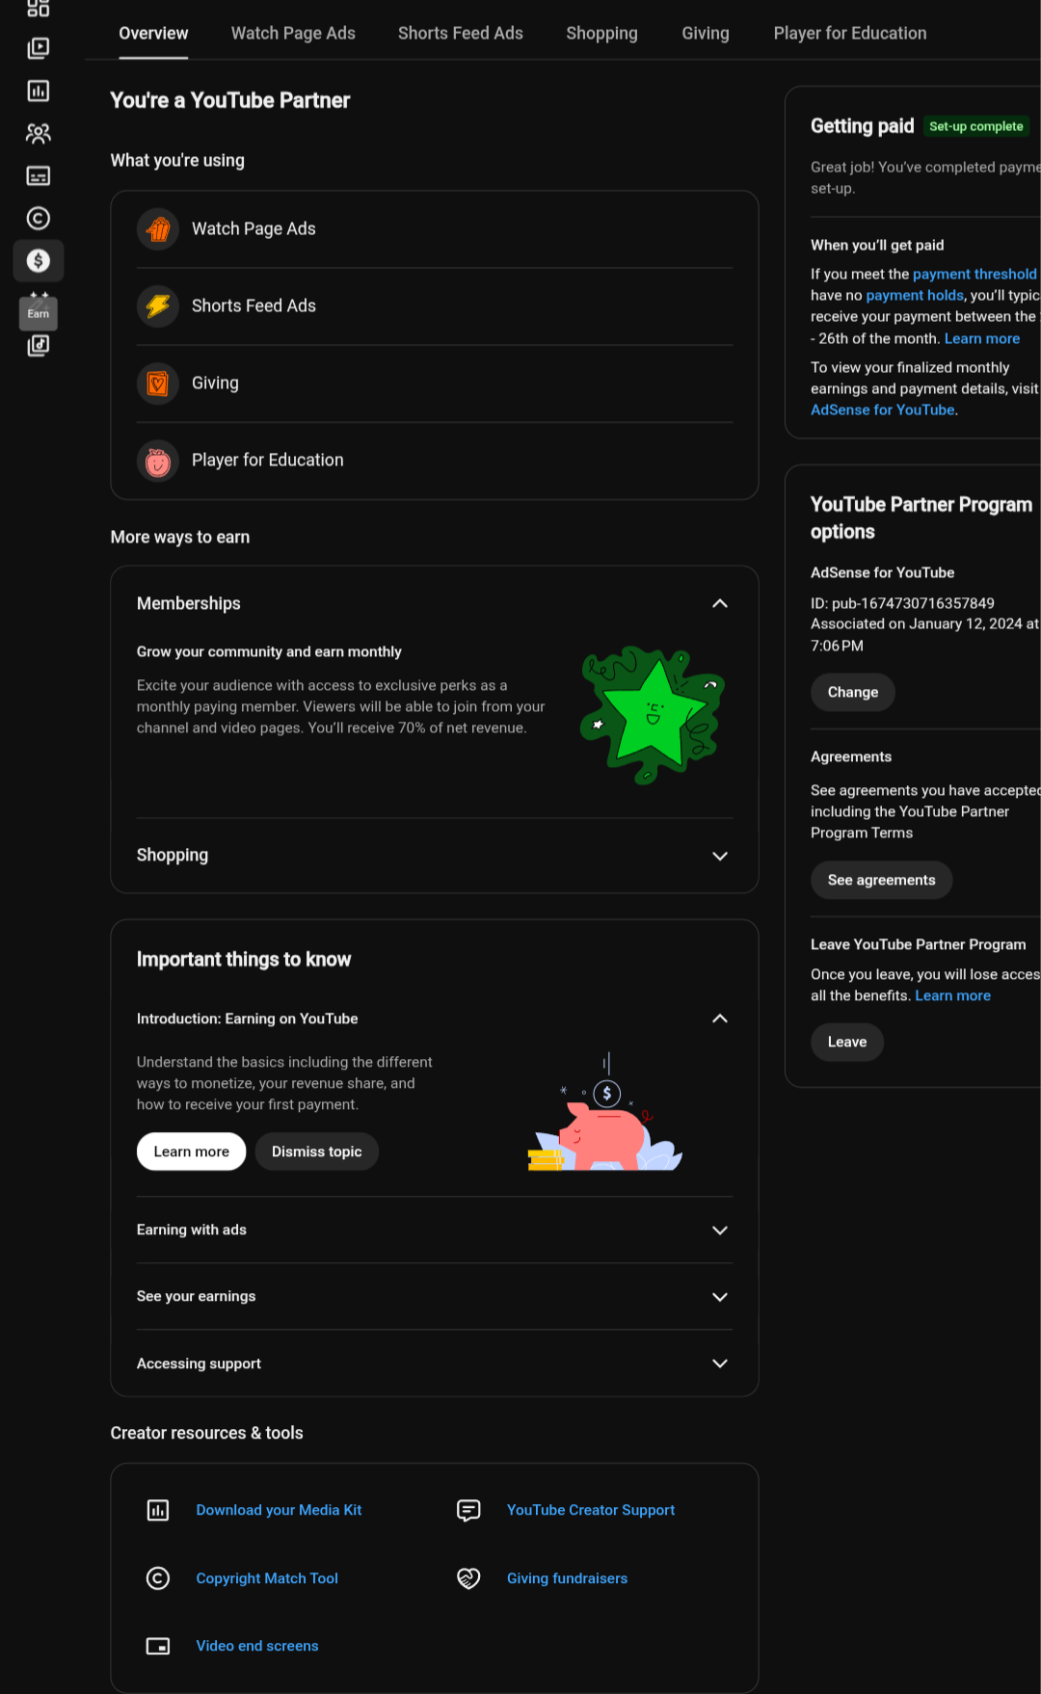
Task: Click the piggy bank illustration
Action: point(605,1112)
